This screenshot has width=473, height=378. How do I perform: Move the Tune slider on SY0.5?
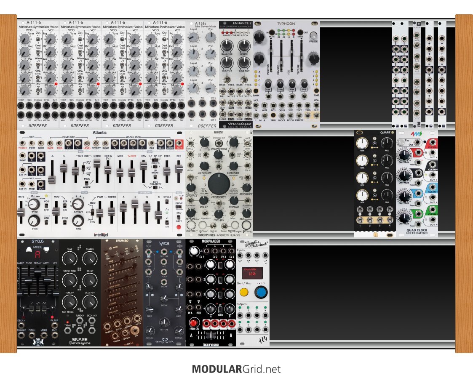(28, 280)
